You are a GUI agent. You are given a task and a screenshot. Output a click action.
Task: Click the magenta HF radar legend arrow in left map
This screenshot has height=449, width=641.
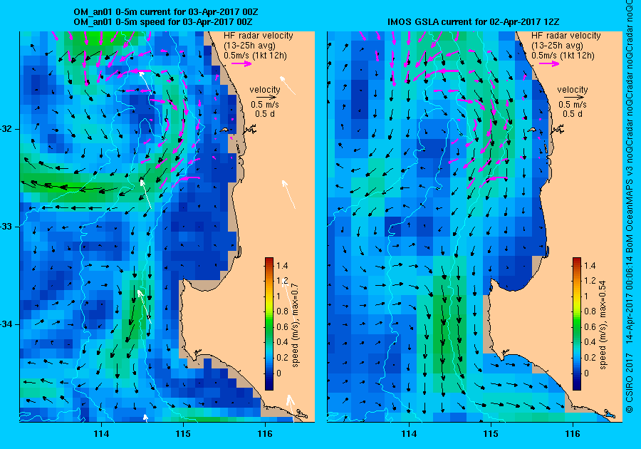[241, 63]
